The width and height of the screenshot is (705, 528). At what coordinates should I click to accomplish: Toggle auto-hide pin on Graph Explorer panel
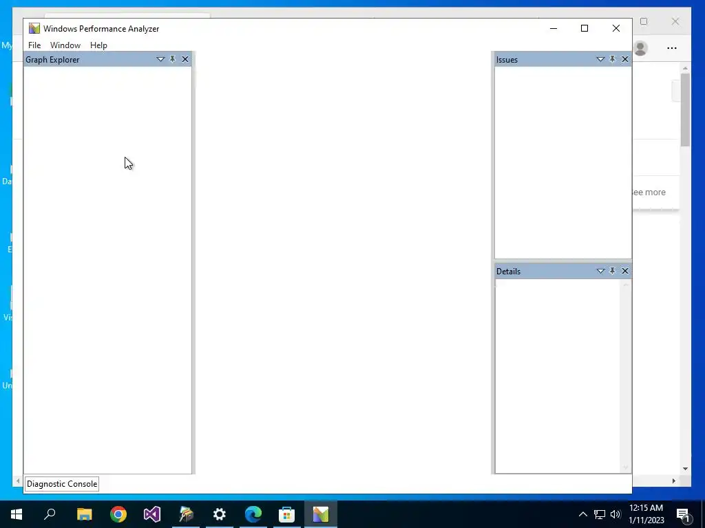173,59
